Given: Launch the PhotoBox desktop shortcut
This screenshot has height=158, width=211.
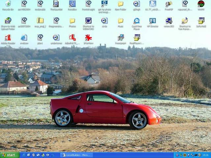Looking at the screenshot, I should (72, 4).
